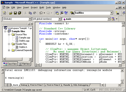Copy with the toolbar copy icon

[30, 13]
